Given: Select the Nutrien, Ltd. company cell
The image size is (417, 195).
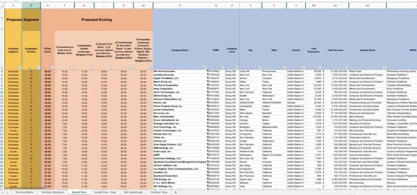Looking at the screenshot, I should 180,103.
